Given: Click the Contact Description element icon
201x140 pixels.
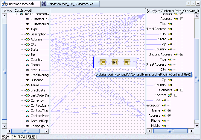Looking at the screenshot, I should (x=164, y=105).
